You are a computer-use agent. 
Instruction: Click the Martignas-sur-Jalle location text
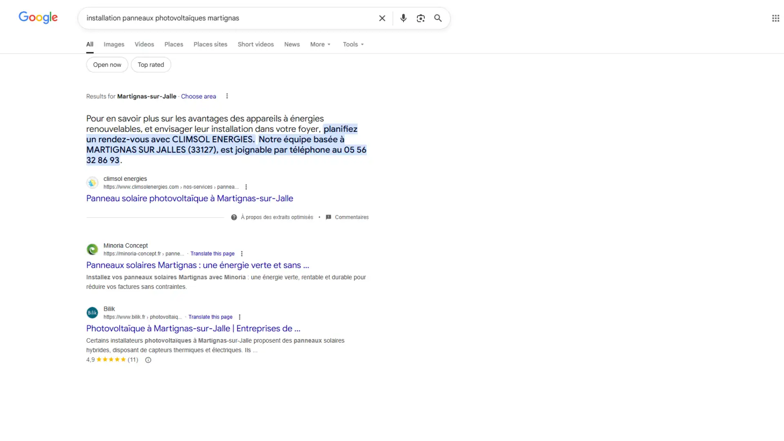[147, 96]
